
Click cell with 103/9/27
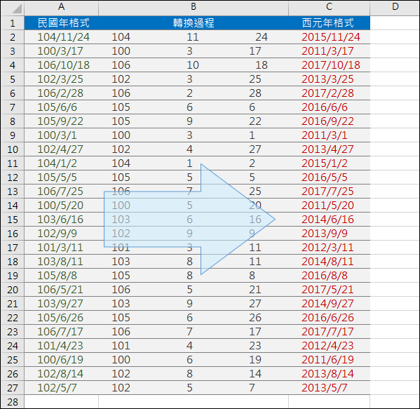[61, 304]
